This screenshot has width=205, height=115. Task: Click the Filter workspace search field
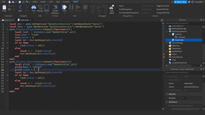pos(184,23)
